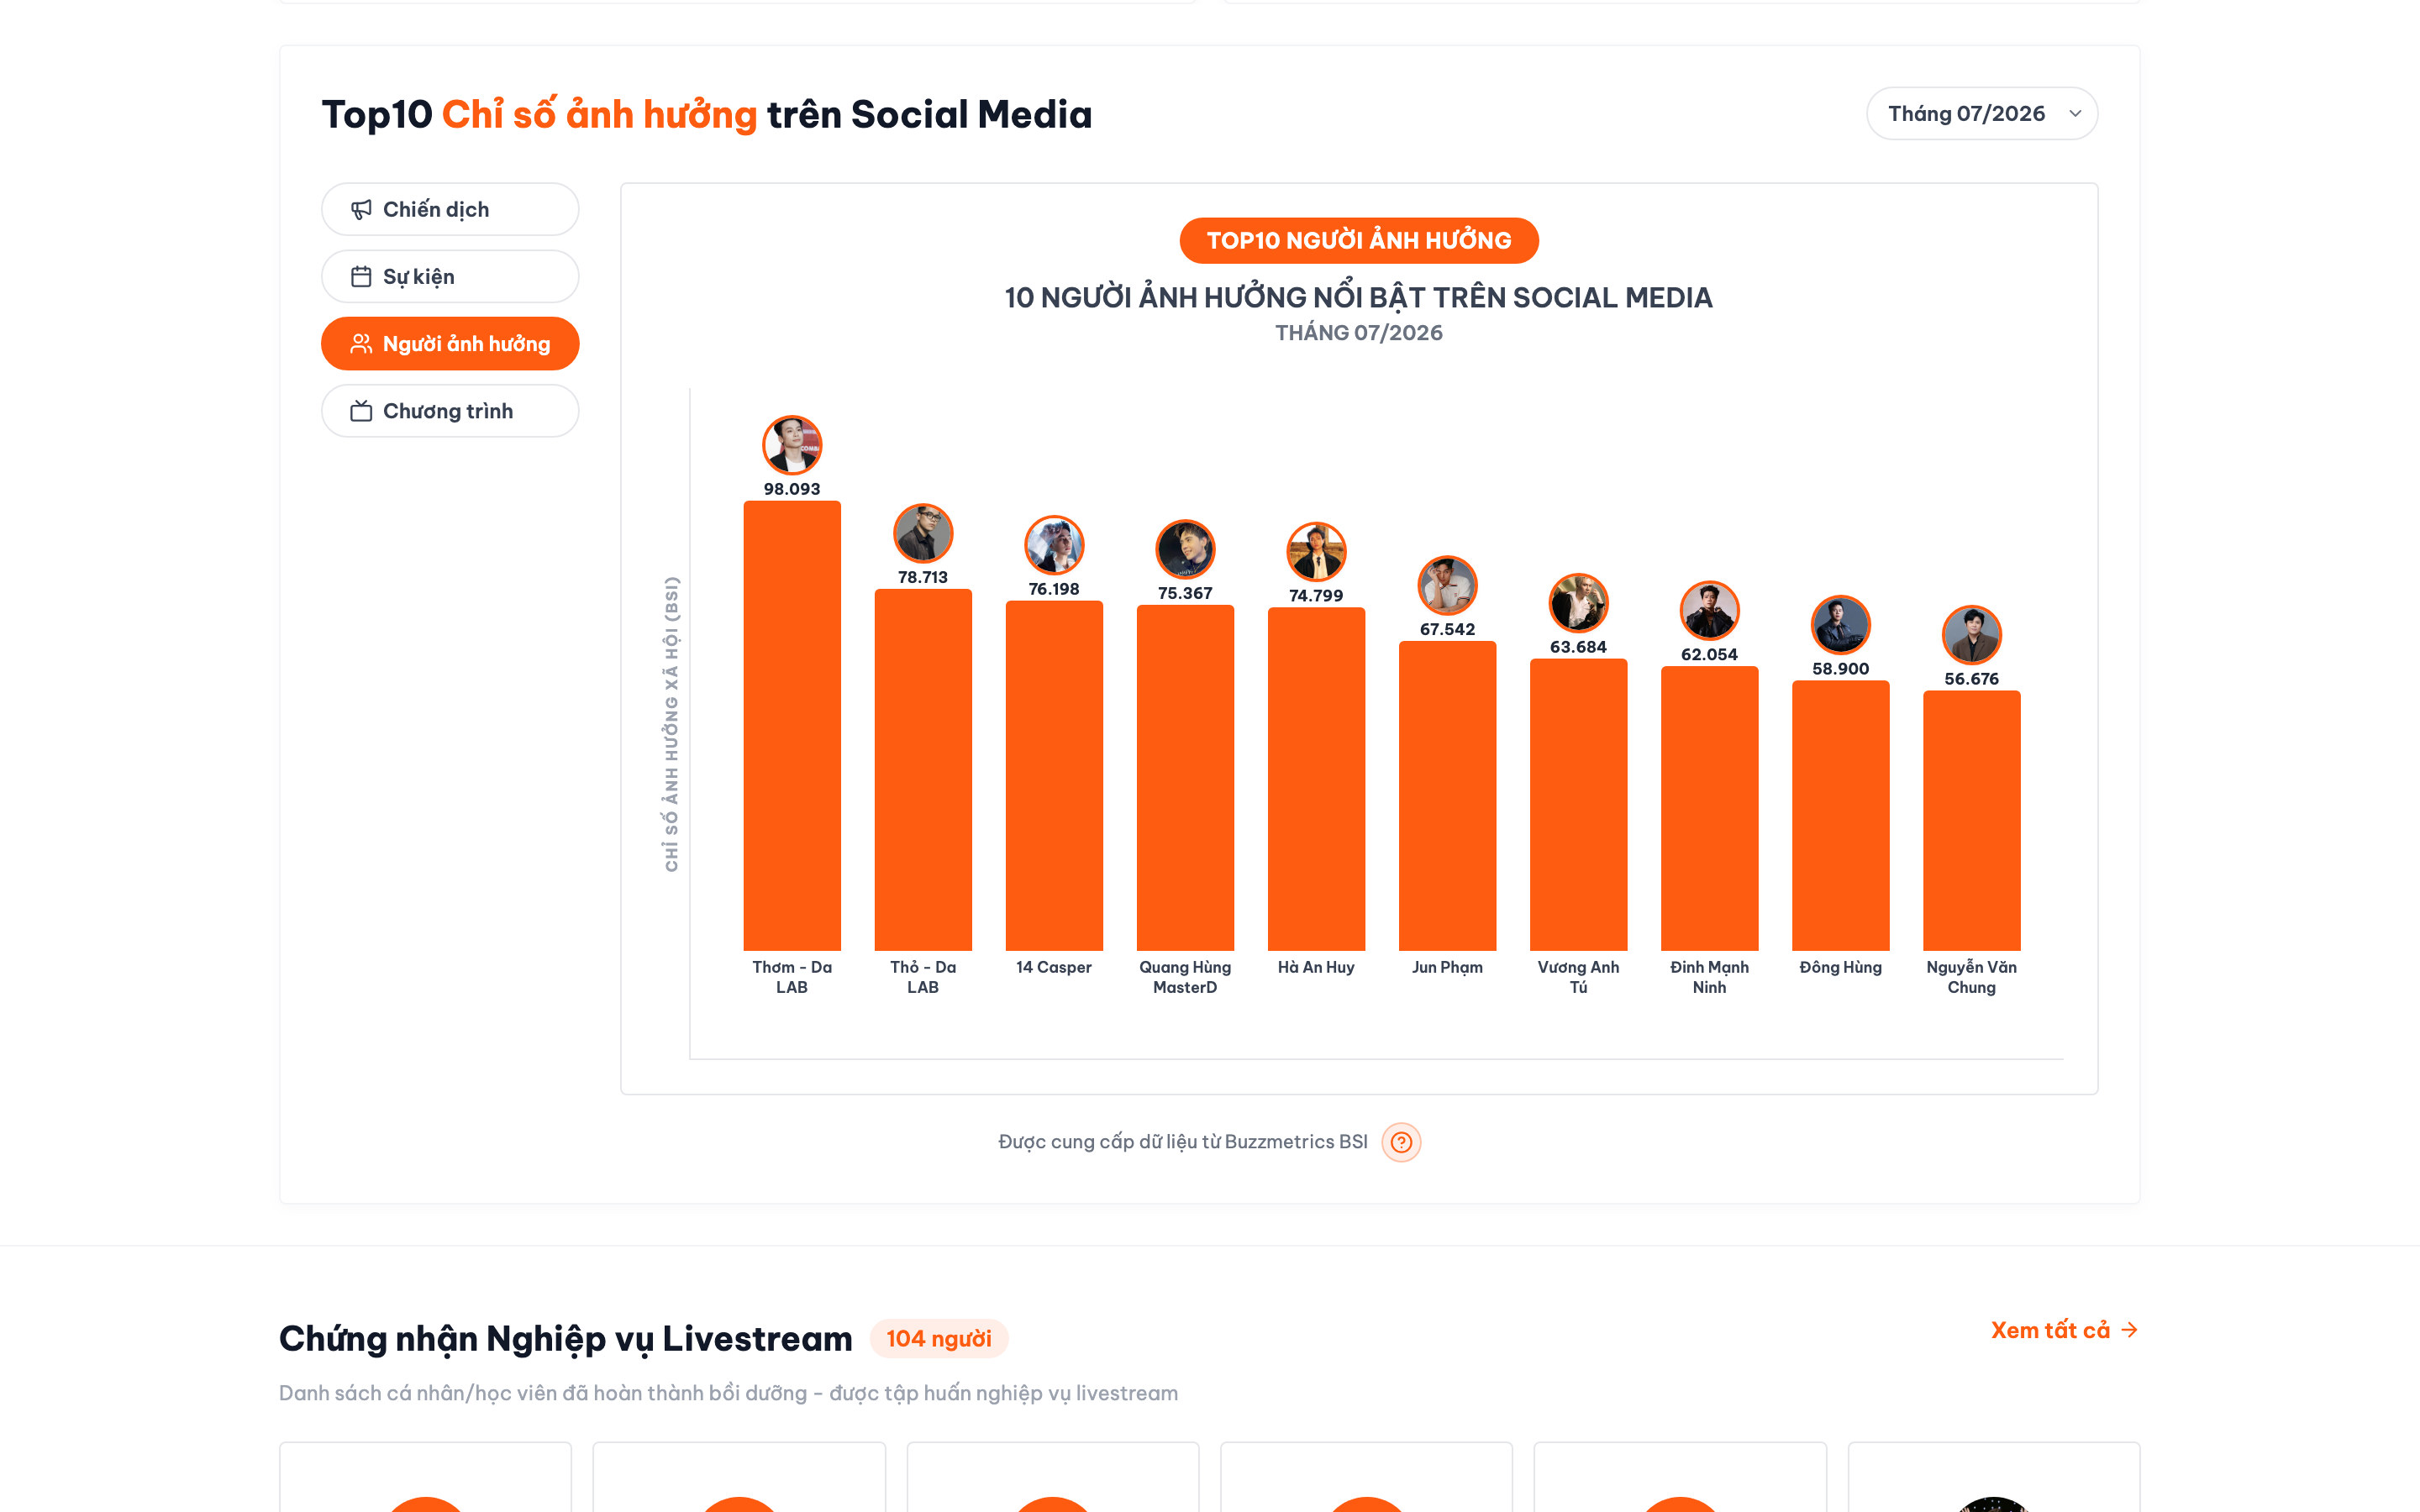This screenshot has height=1512, width=2420.
Task: Click Thơm - Da LAB avatar
Action: (x=792, y=445)
